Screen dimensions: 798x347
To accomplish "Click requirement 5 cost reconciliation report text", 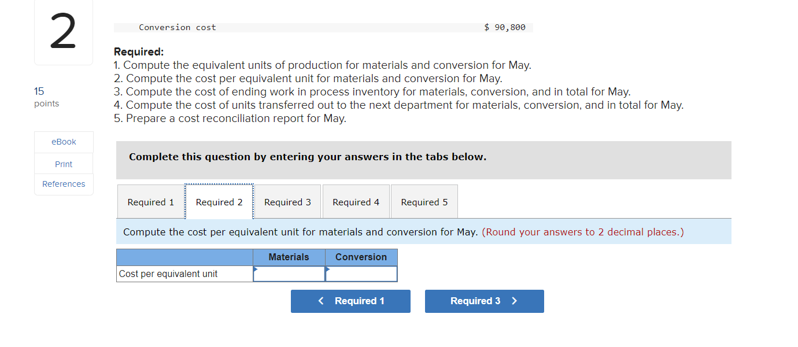I will click(230, 119).
